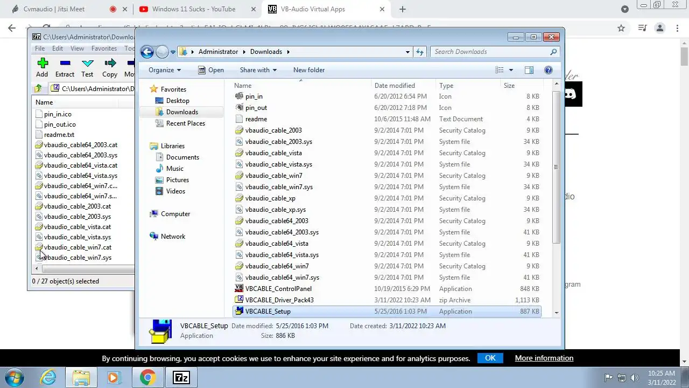
Task: Click the Action Center flag icon
Action: (x=608, y=378)
